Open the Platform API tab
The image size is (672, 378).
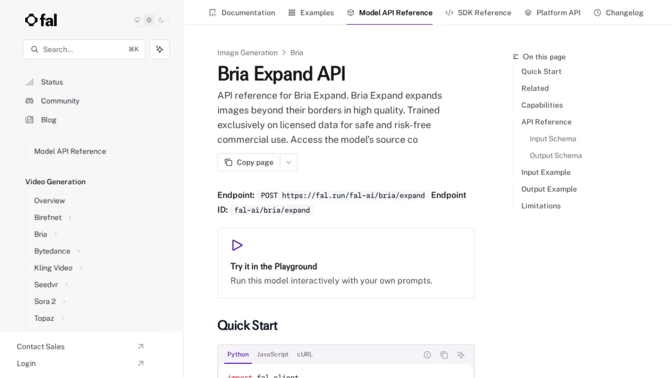553,12
